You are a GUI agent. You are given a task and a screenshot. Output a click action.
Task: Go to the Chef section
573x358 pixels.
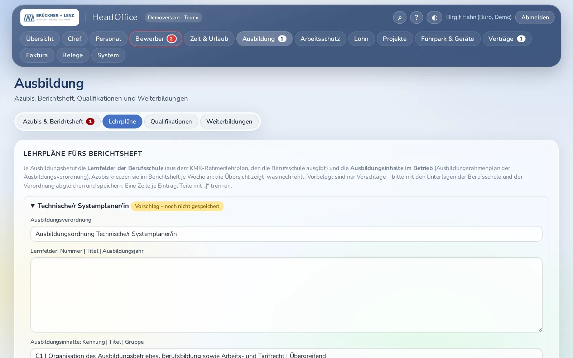74,39
